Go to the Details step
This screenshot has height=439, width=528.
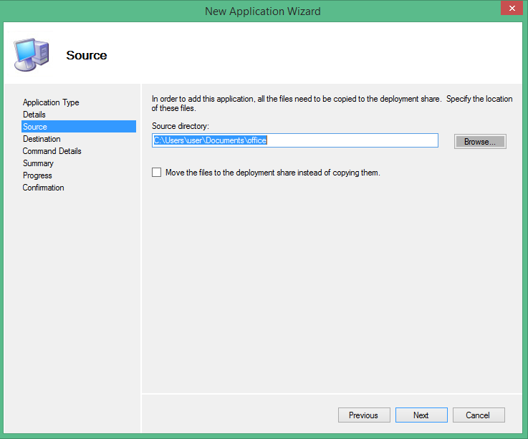34,115
